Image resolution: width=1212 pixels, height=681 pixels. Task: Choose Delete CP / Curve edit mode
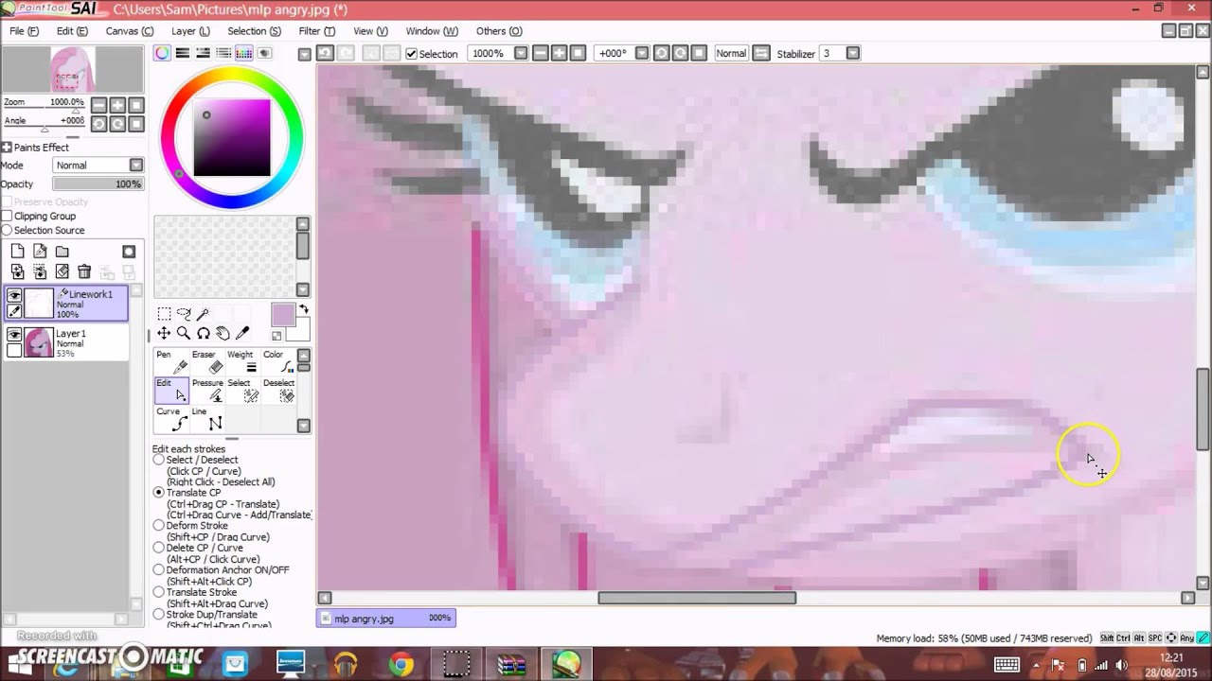coord(159,548)
